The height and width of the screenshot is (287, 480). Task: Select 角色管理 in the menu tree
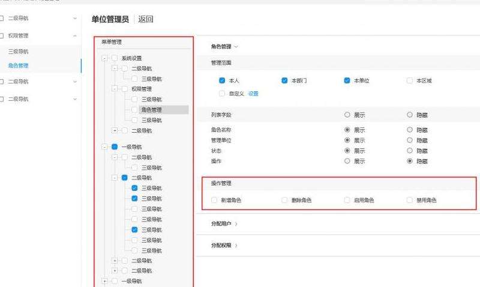[151, 110]
